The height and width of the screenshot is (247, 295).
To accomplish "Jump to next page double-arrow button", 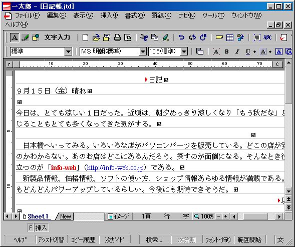I will pos(288,207).
